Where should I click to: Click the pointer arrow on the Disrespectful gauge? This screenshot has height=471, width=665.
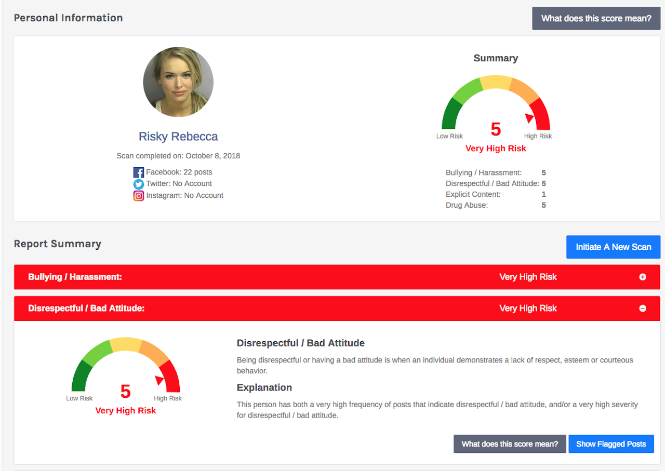click(x=159, y=380)
